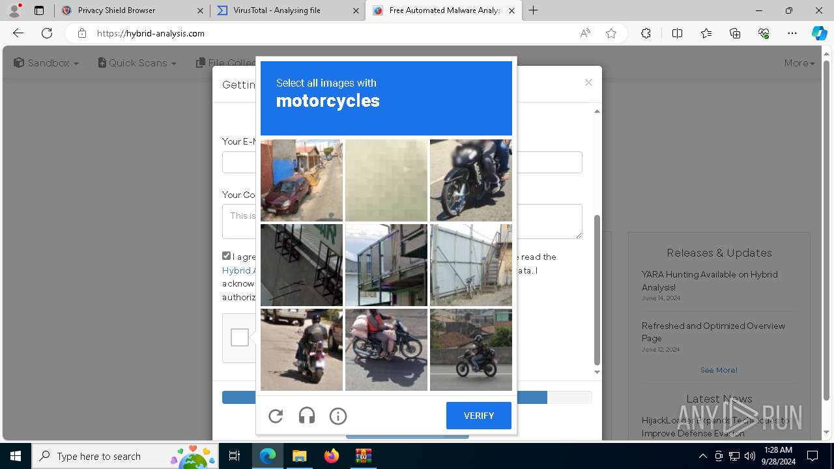This screenshot has width=834, height=469.
Task: Select the dark balcony railing image tile
Action: [x=302, y=265]
